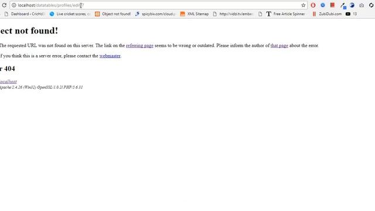Image resolution: width=375 pixels, height=211 pixels.
Task: Contact the webmaster via link
Action: [x=110, y=56]
